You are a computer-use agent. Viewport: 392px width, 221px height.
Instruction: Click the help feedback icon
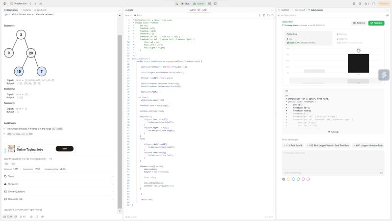coord(42,217)
